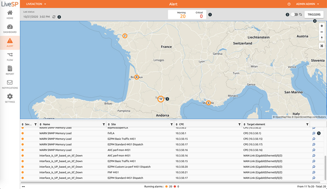
Task: Open details for EZPM Custom Lo-perf 4451 Dispatch alarm
Action: tap(314, 167)
